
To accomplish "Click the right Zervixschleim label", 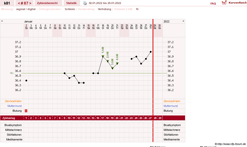I will pos(172,101).
